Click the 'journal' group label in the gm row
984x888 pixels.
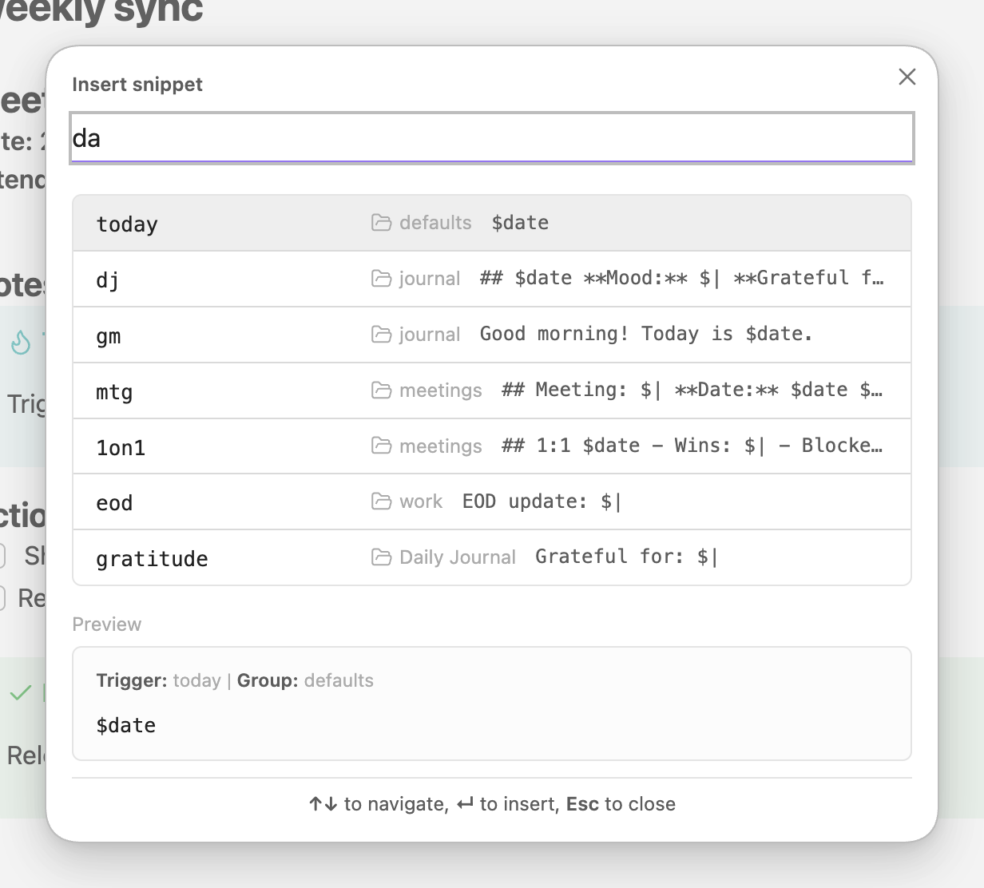(x=430, y=335)
